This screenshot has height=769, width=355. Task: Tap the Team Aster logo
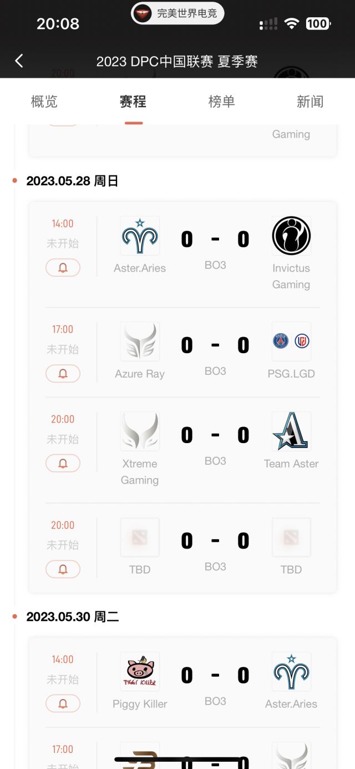(x=291, y=431)
